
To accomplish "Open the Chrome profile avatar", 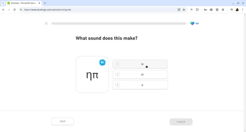I will [237, 10].
